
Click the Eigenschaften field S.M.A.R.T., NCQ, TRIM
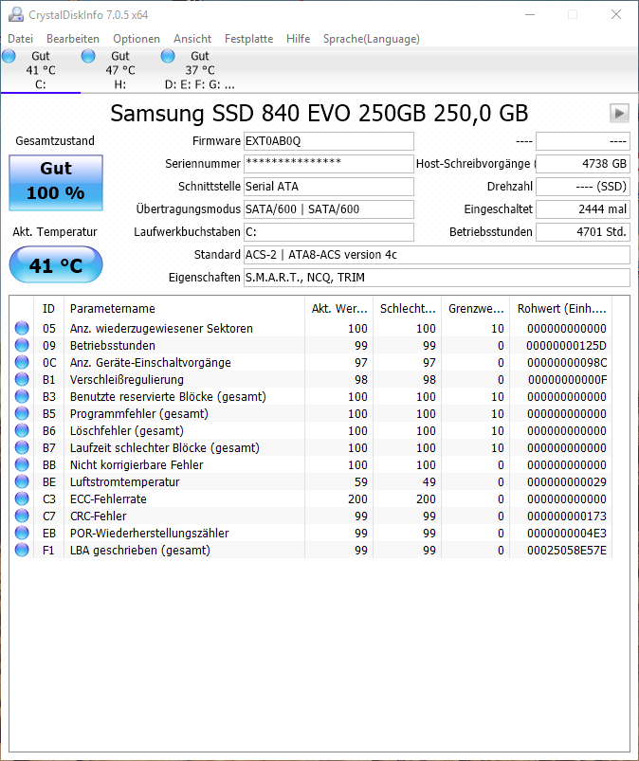click(437, 278)
